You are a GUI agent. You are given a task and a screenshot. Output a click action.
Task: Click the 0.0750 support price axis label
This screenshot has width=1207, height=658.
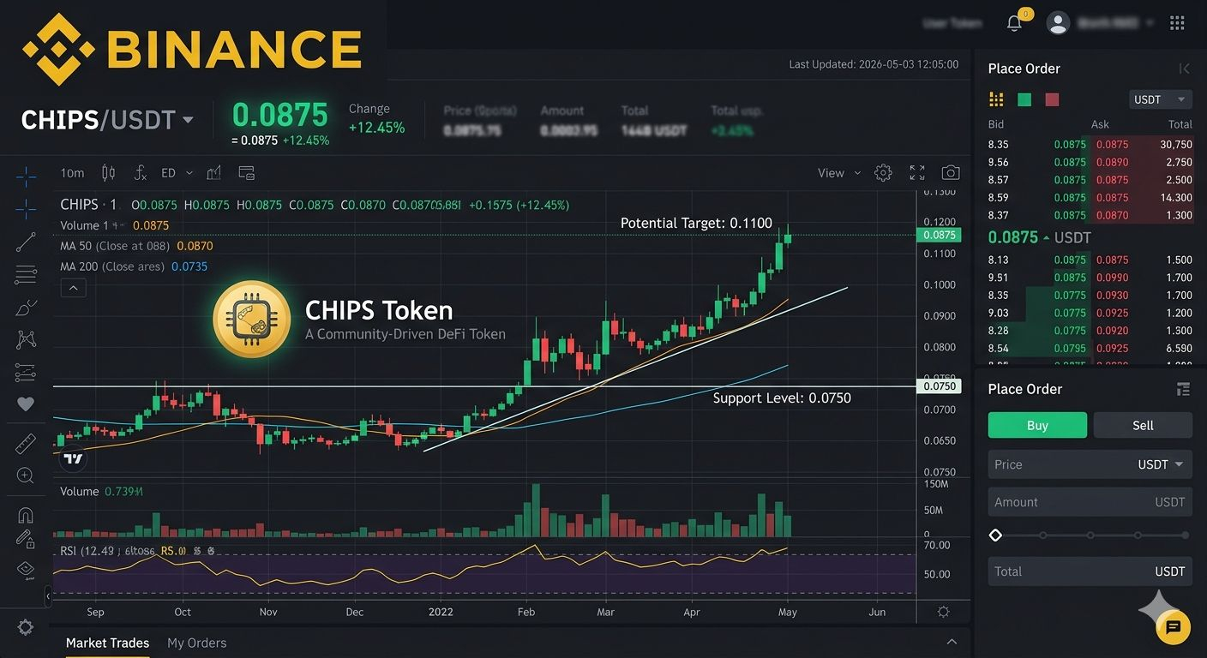coord(939,386)
